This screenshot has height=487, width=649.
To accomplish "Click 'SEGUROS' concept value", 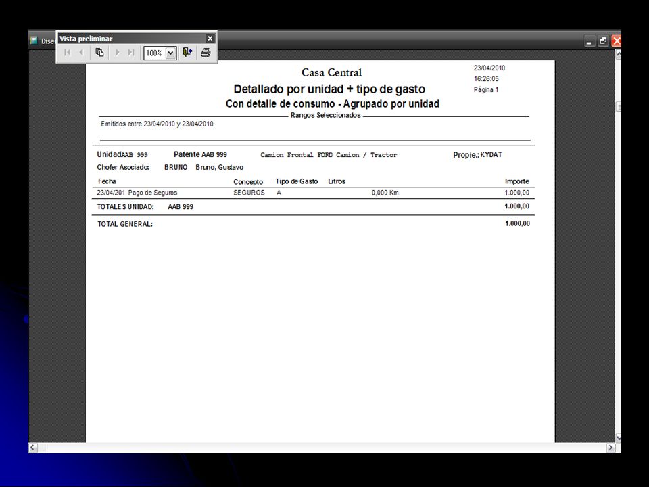I will (x=249, y=193).
